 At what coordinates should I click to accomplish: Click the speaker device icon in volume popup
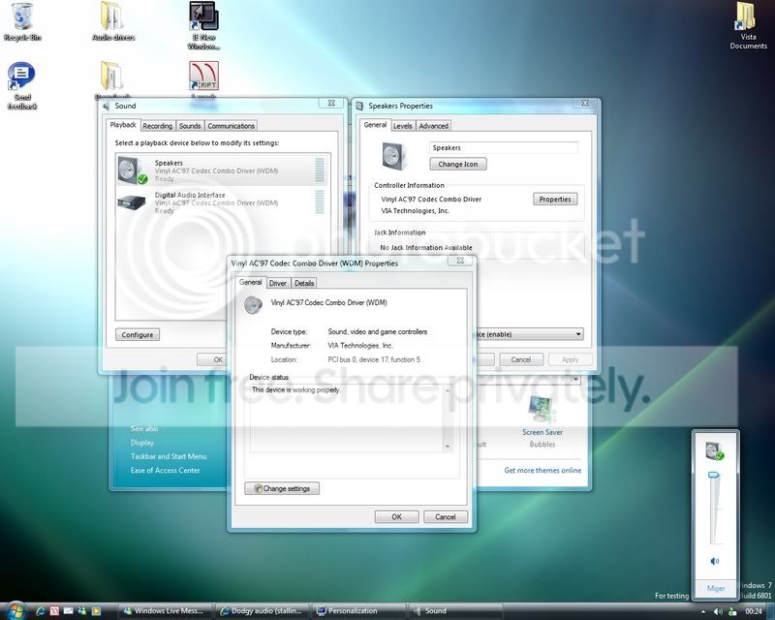[714, 450]
